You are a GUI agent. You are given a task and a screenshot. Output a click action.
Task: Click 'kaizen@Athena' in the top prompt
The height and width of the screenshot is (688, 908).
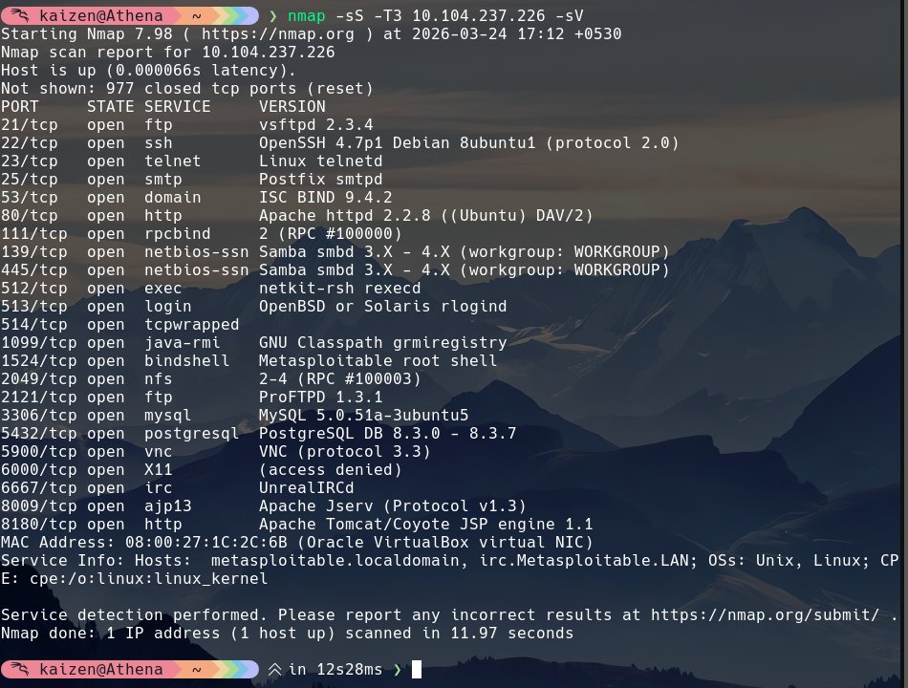[100, 15]
